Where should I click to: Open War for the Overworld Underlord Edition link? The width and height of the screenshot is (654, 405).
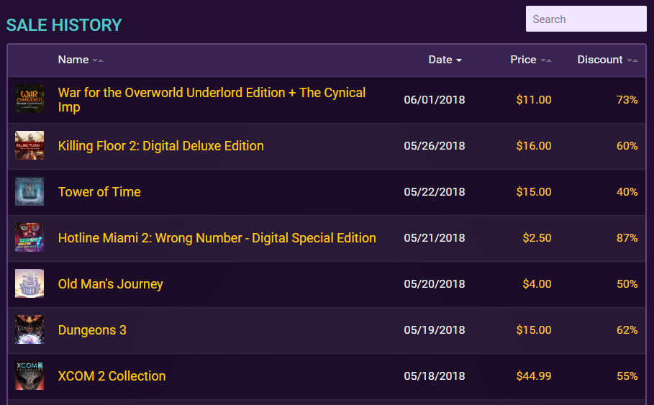pos(212,100)
